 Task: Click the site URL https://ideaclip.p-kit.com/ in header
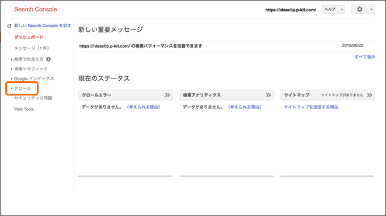pos(291,10)
